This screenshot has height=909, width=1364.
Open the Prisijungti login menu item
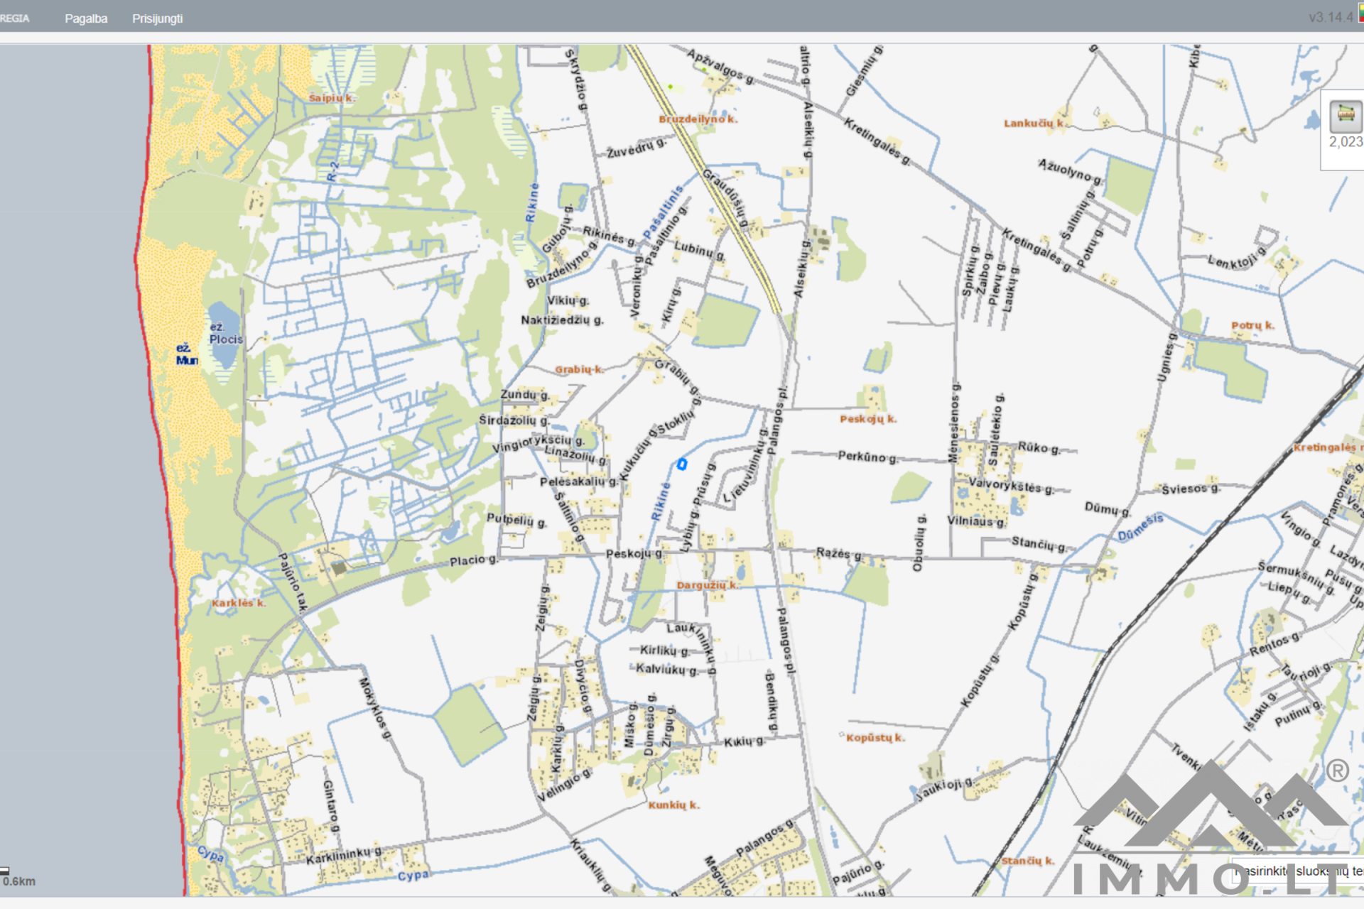[157, 18]
